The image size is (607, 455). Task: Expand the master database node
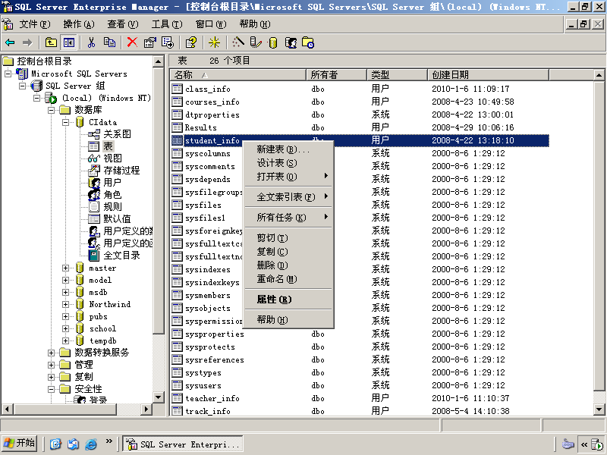pos(65,268)
